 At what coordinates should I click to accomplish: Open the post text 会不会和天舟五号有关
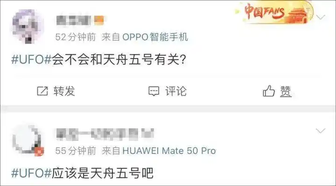pyautogui.click(x=119, y=59)
